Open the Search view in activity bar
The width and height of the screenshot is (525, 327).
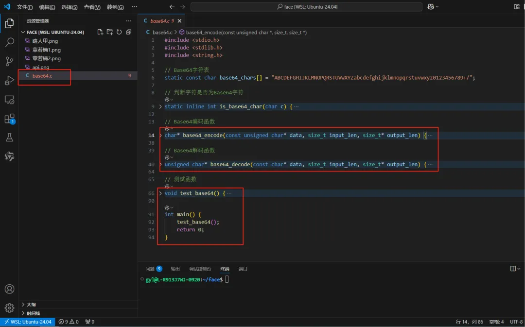[x=9, y=42]
